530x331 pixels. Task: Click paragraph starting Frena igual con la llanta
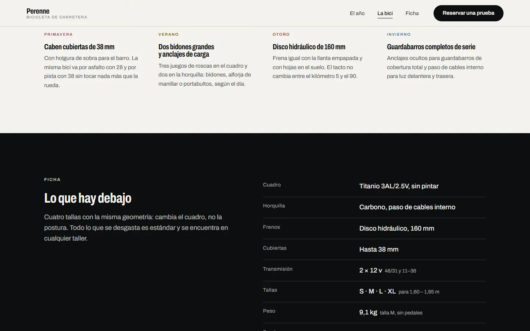tap(318, 67)
